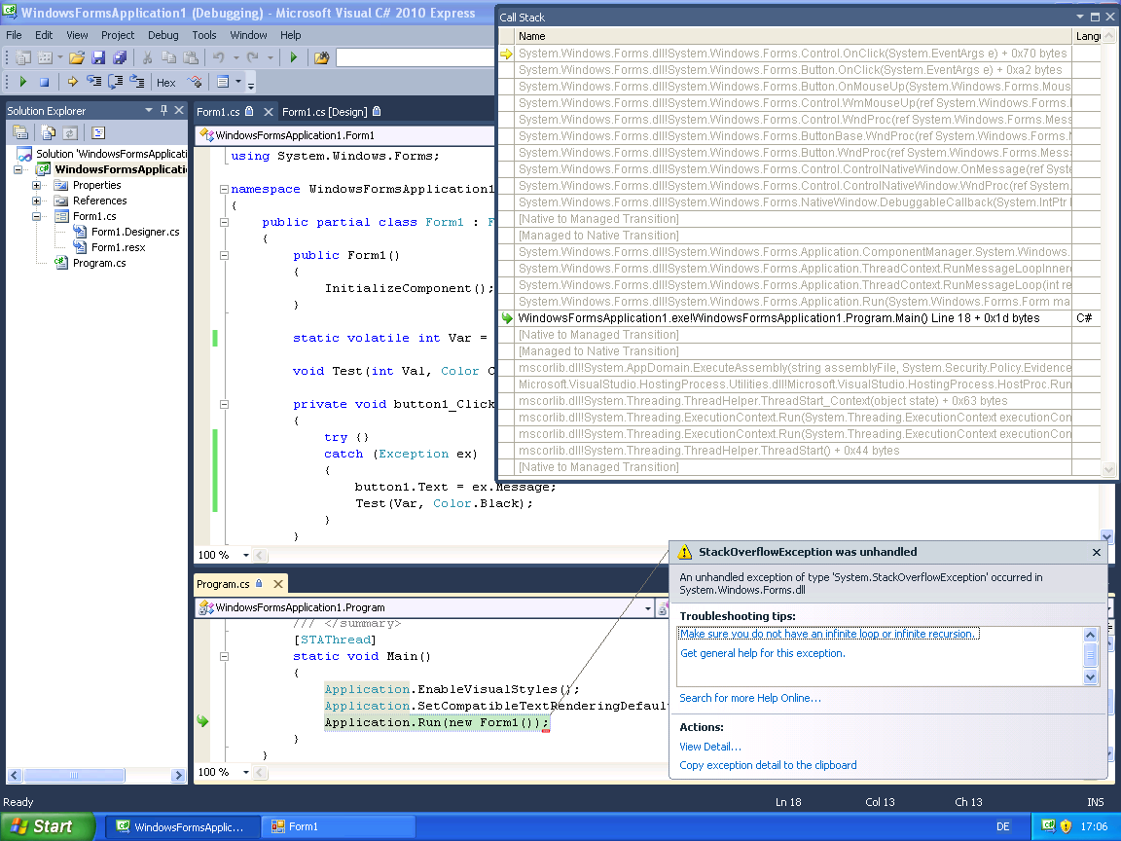Click the Form1 taskbar button
Image resolution: width=1121 pixels, height=841 pixels.
pos(338,826)
